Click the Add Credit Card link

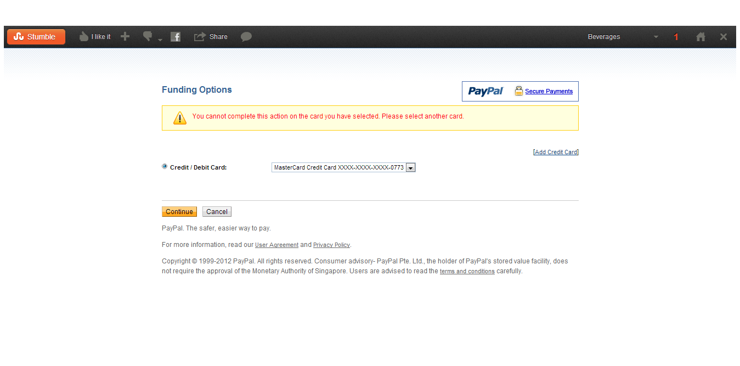pos(556,153)
